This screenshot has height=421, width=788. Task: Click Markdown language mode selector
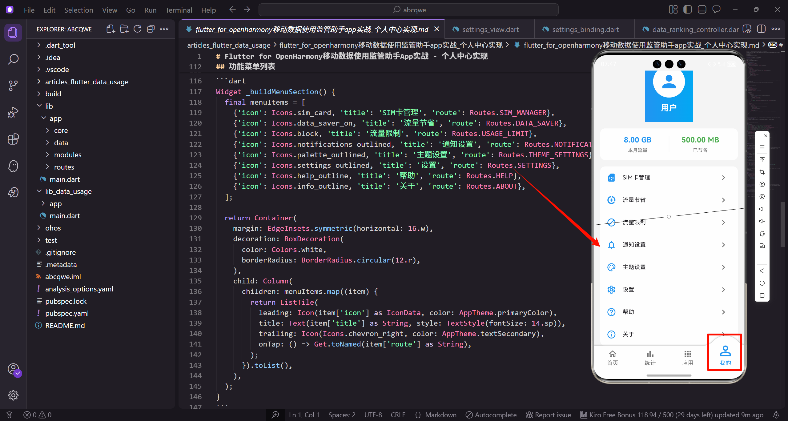(440, 415)
